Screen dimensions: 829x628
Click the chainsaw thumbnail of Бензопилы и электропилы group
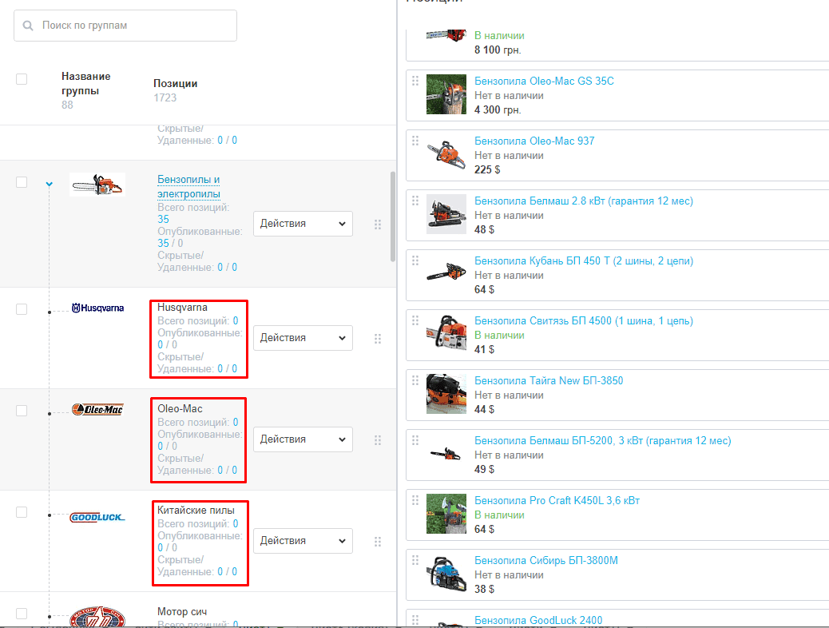[x=97, y=185]
